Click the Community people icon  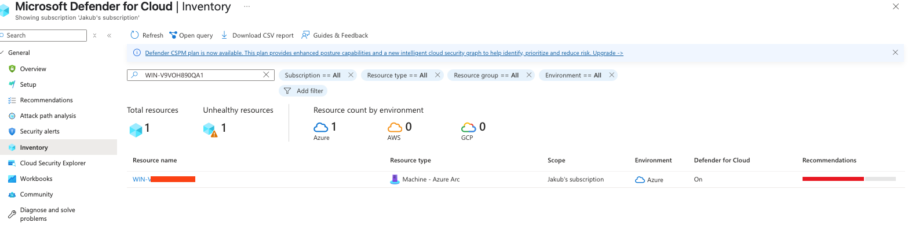(12, 194)
